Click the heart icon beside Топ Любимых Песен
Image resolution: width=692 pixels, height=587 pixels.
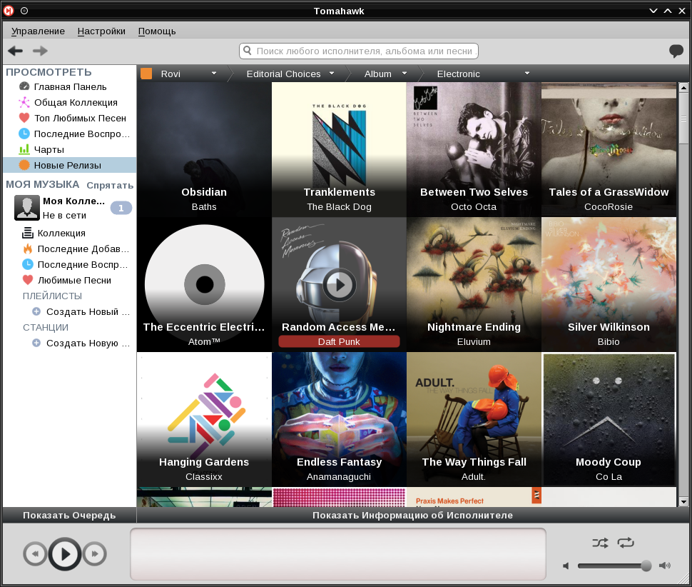click(24, 118)
